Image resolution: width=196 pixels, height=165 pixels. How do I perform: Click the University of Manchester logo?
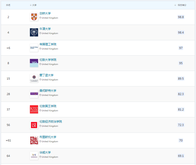tap(34, 94)
